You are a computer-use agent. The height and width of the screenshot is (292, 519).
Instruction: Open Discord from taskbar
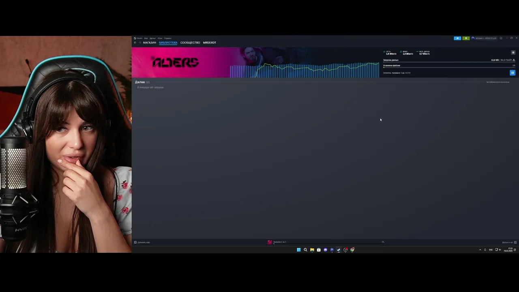click(325, 250)
